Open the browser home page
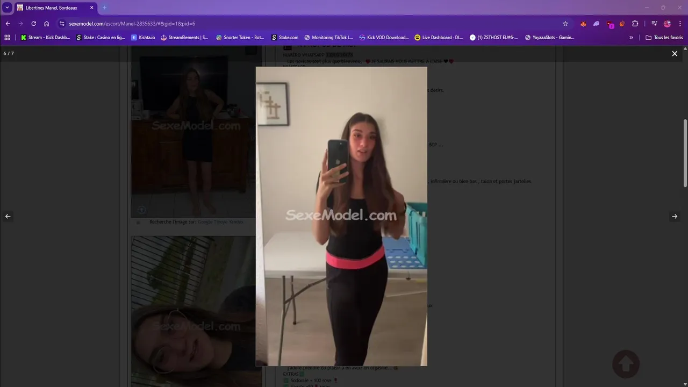The width and height of the screenshot is (688, 387). pos(47,24)
